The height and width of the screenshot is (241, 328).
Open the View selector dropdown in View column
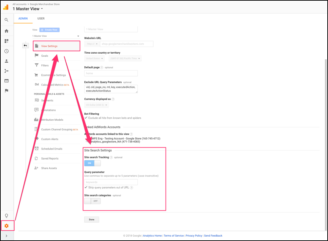click(56, 36)
